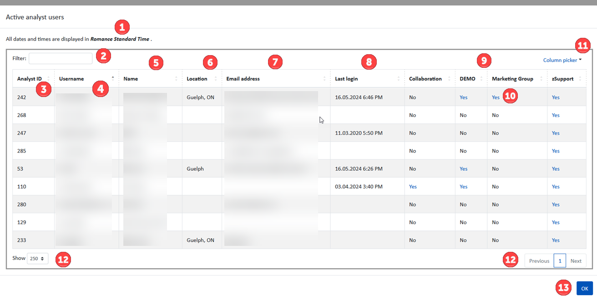This screenshot has height=301, width=597.
Task: Click Location Guelph, ON for analyst 242
Action: click(200, 97)
